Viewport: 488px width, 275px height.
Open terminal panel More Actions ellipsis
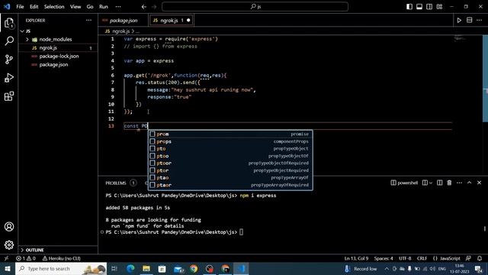(x=459, y=183)
